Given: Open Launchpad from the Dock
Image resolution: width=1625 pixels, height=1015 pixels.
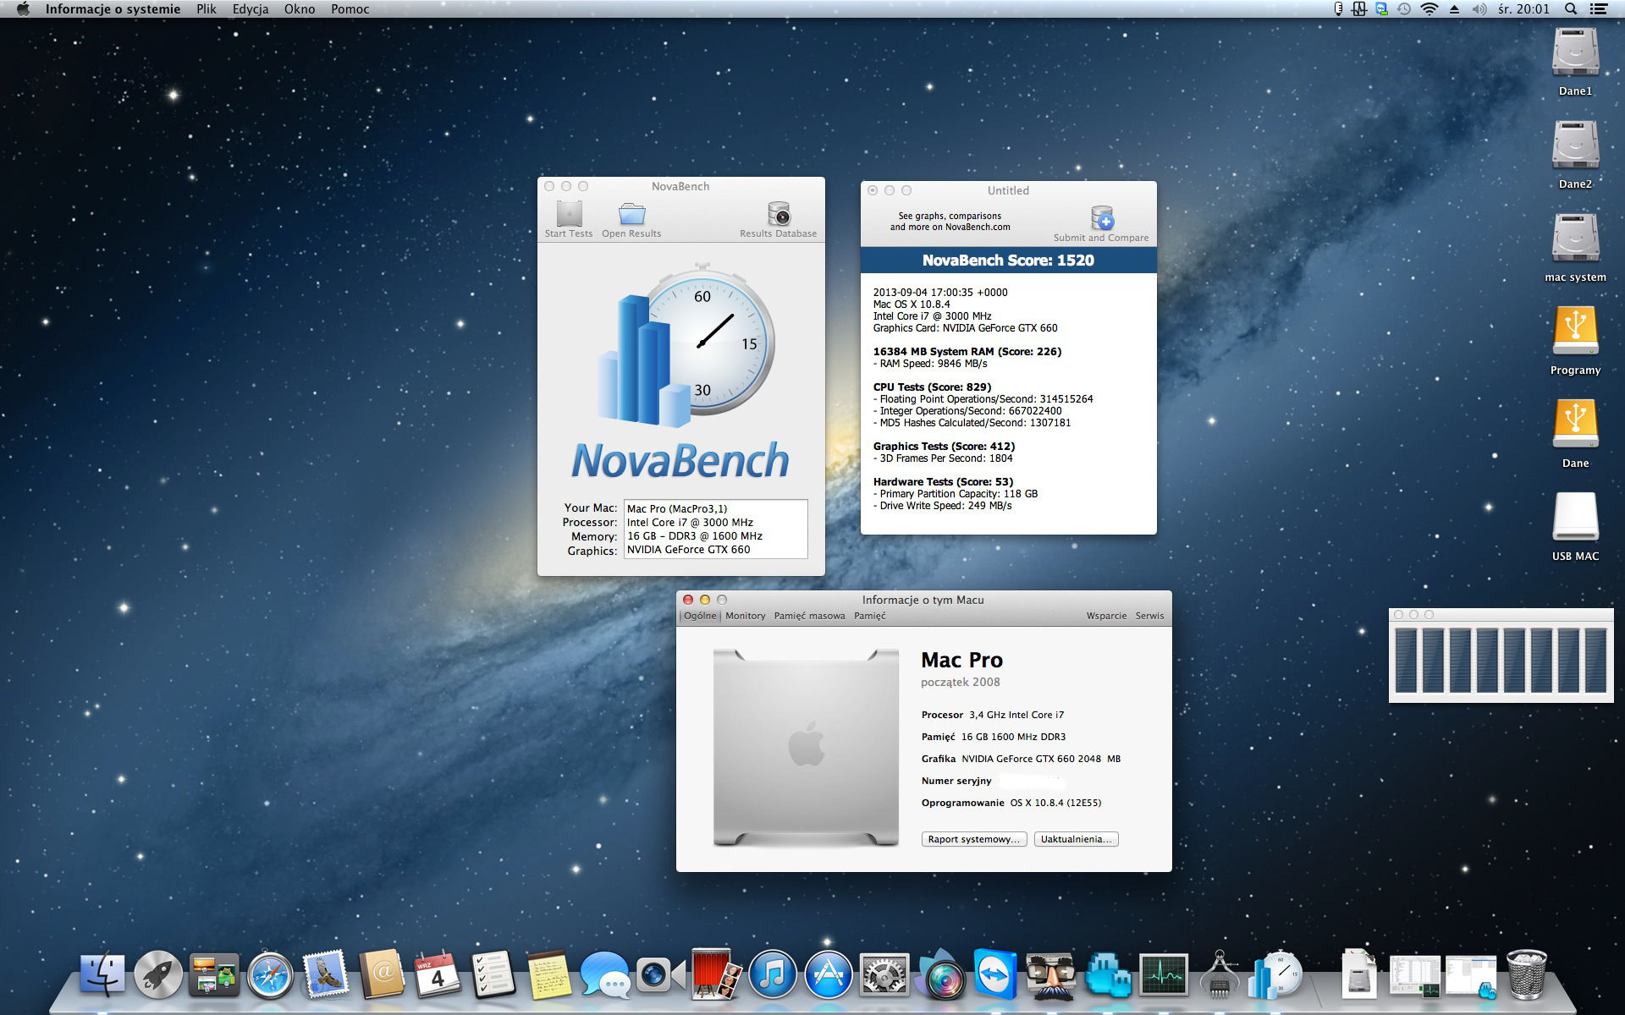Looking at the screenshot, I should (158, 974).
